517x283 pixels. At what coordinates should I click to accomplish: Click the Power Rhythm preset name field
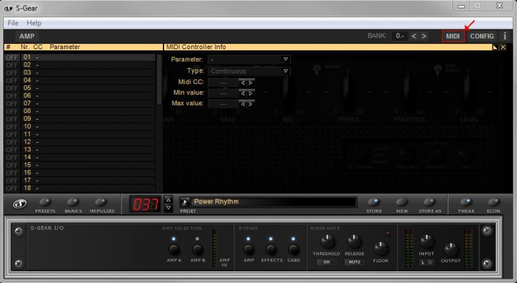click(x=274, y=202)
